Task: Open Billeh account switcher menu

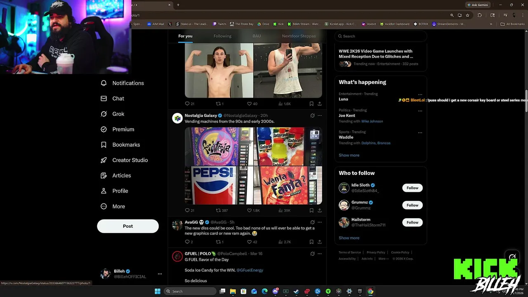Action: click(x=160, y=274)
